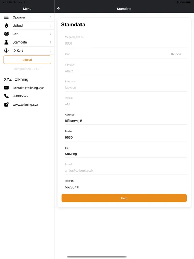
Task: Click the phone handset icon
Action: click(x=6, y=96)
